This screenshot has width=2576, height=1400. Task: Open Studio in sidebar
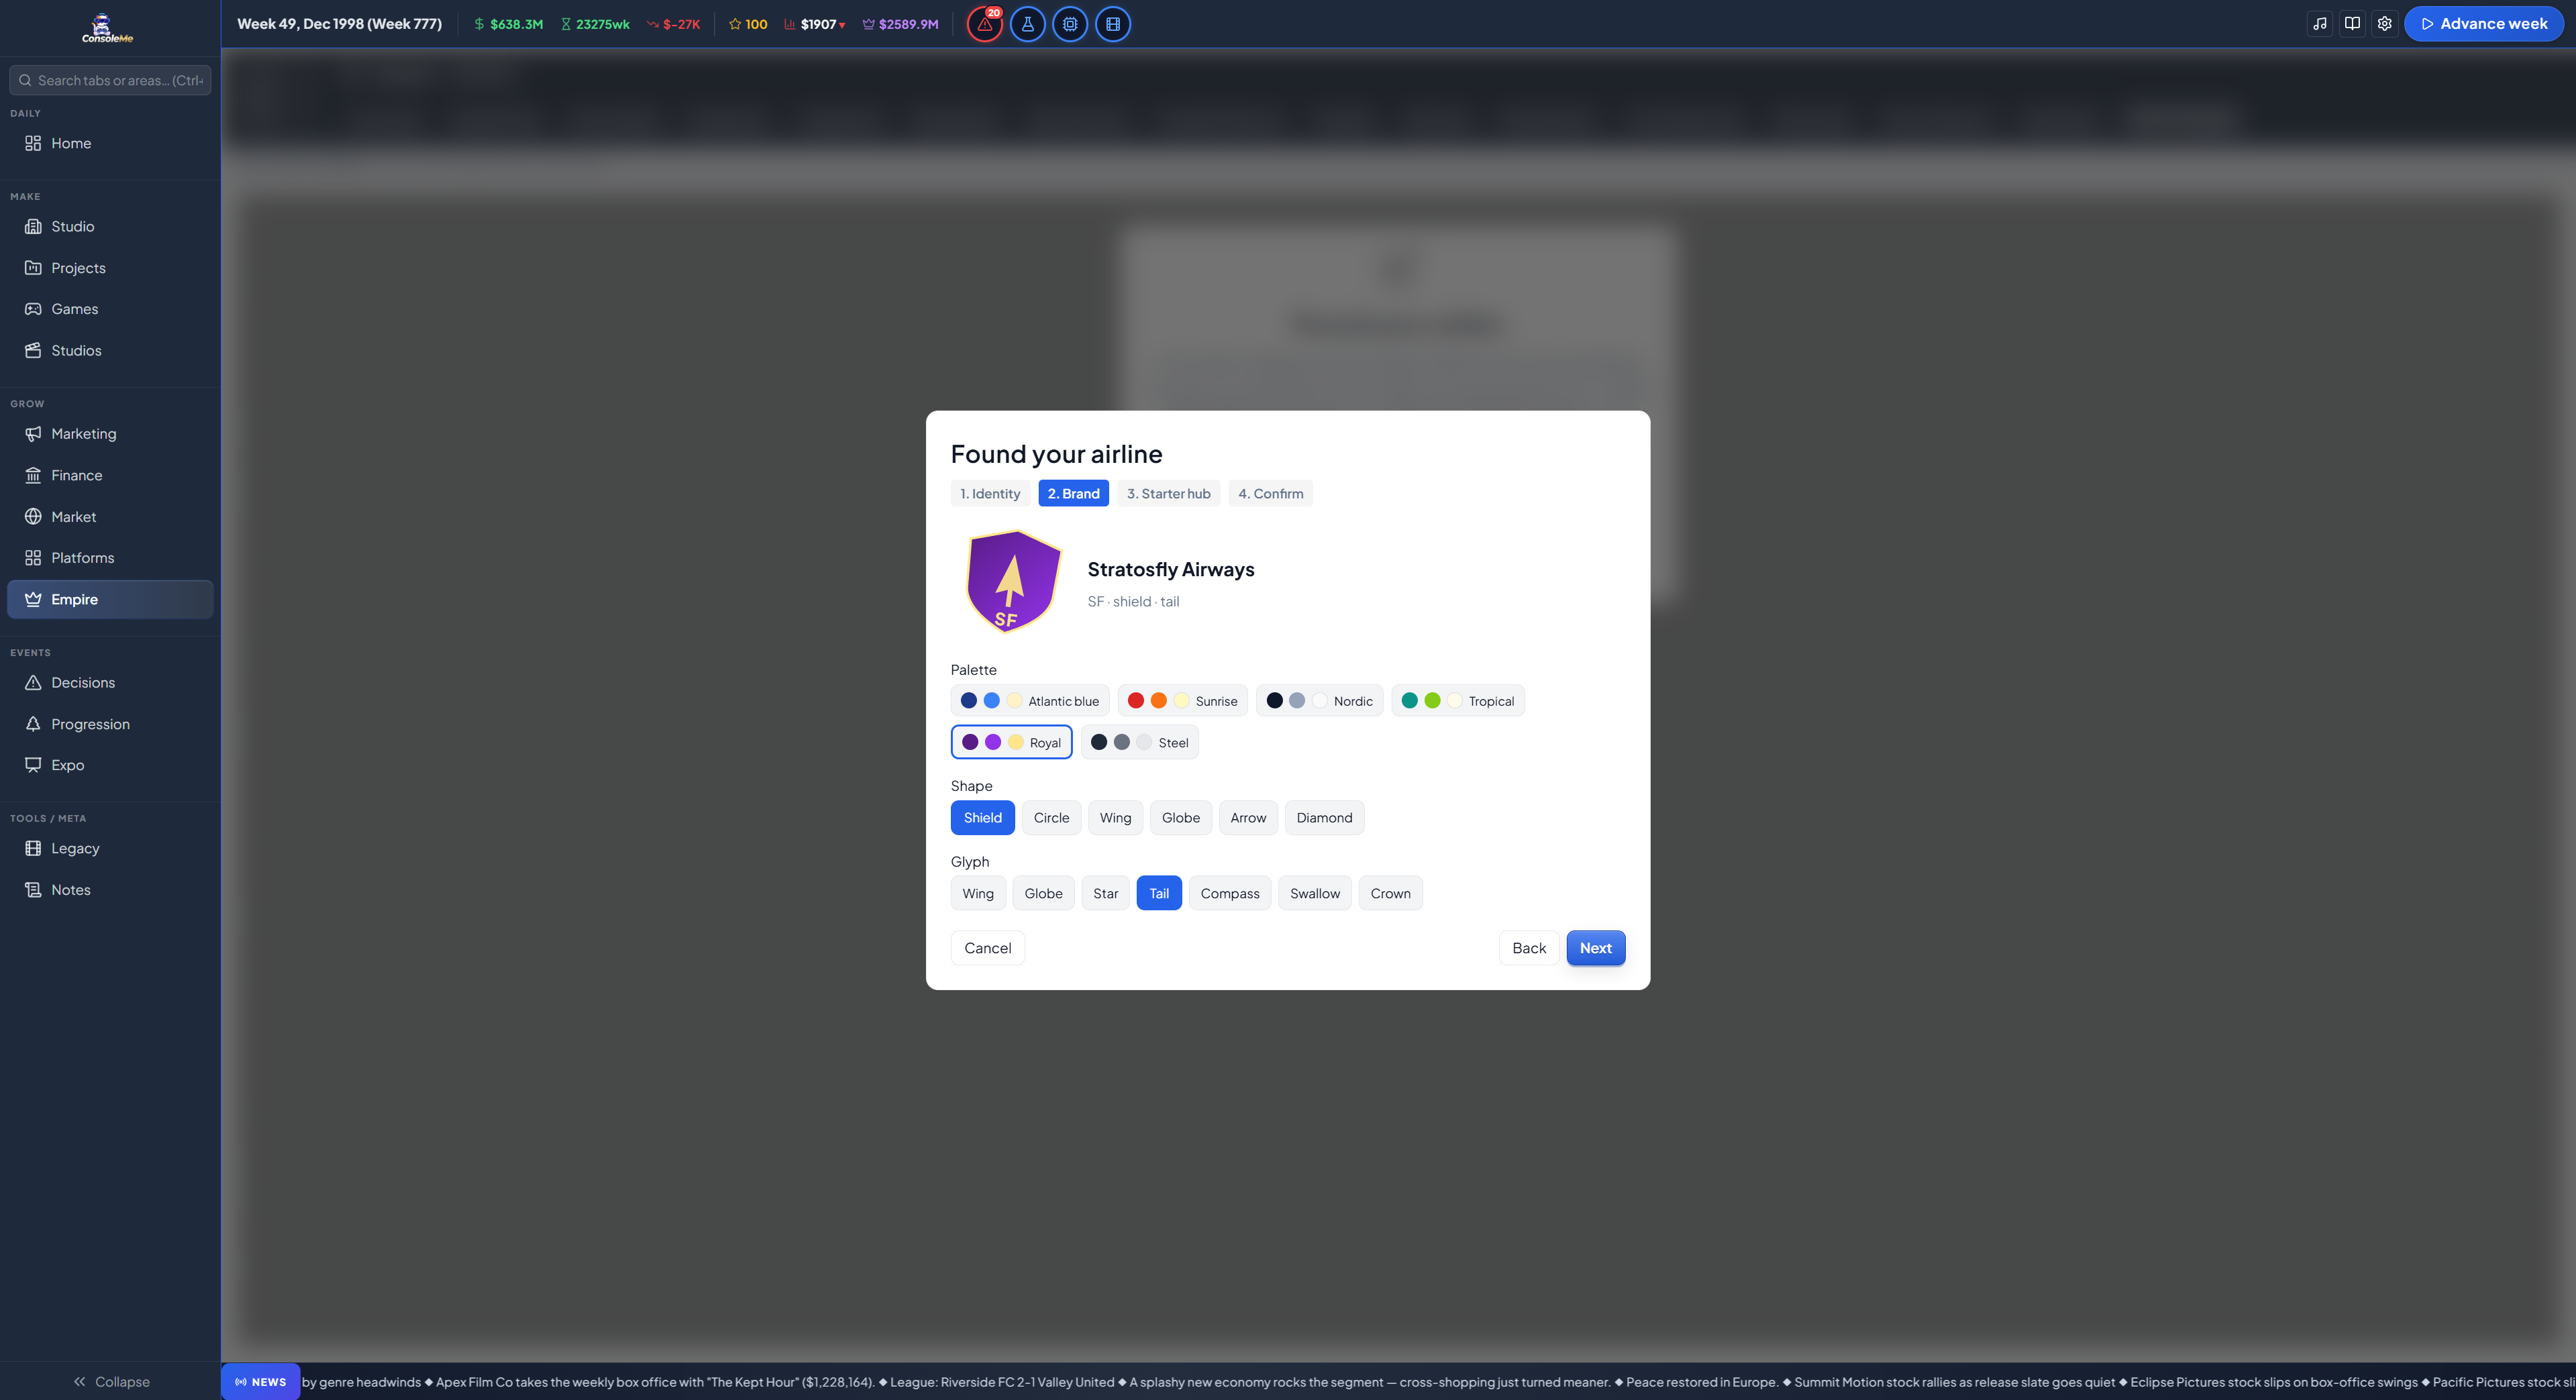(110, 226)
